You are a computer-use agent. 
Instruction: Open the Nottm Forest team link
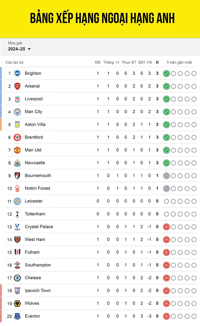click(37, 188)
